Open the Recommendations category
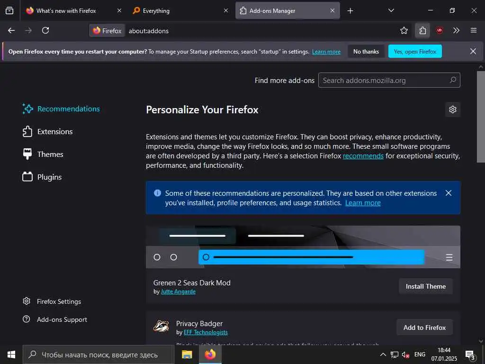485x364 pixels. [x=61, y=109]
